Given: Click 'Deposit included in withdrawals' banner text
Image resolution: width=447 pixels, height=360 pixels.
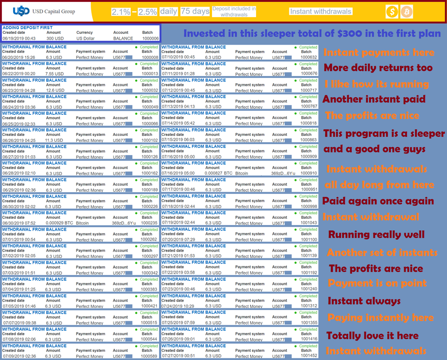Looking at the screenshot, I should tap(234, 12).
